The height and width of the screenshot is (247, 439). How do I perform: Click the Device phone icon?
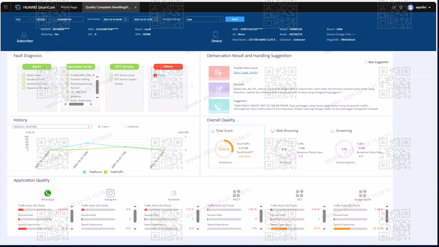[216, 35]
